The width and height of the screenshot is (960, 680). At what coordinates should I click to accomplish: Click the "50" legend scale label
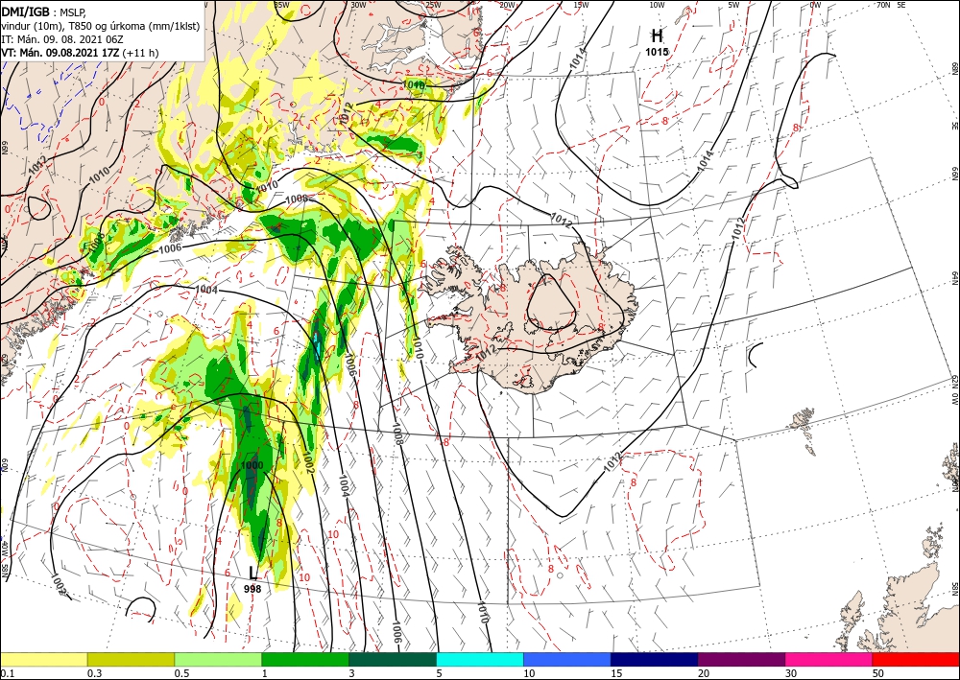(878, 673)
